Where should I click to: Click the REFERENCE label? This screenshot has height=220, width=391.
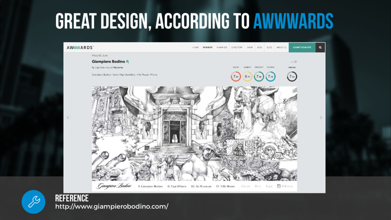pos(72,198)
